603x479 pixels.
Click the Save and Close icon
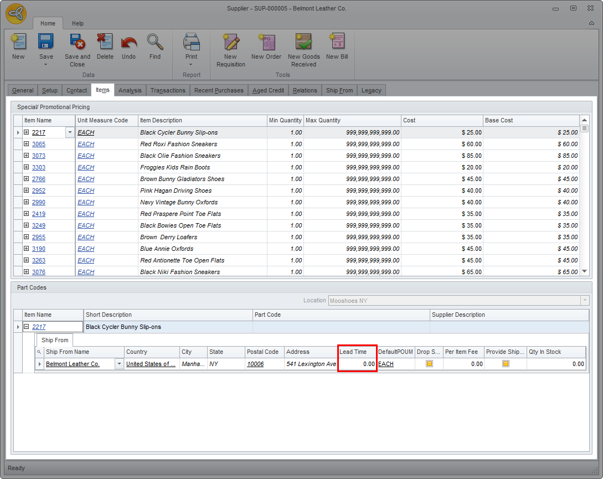77,42
